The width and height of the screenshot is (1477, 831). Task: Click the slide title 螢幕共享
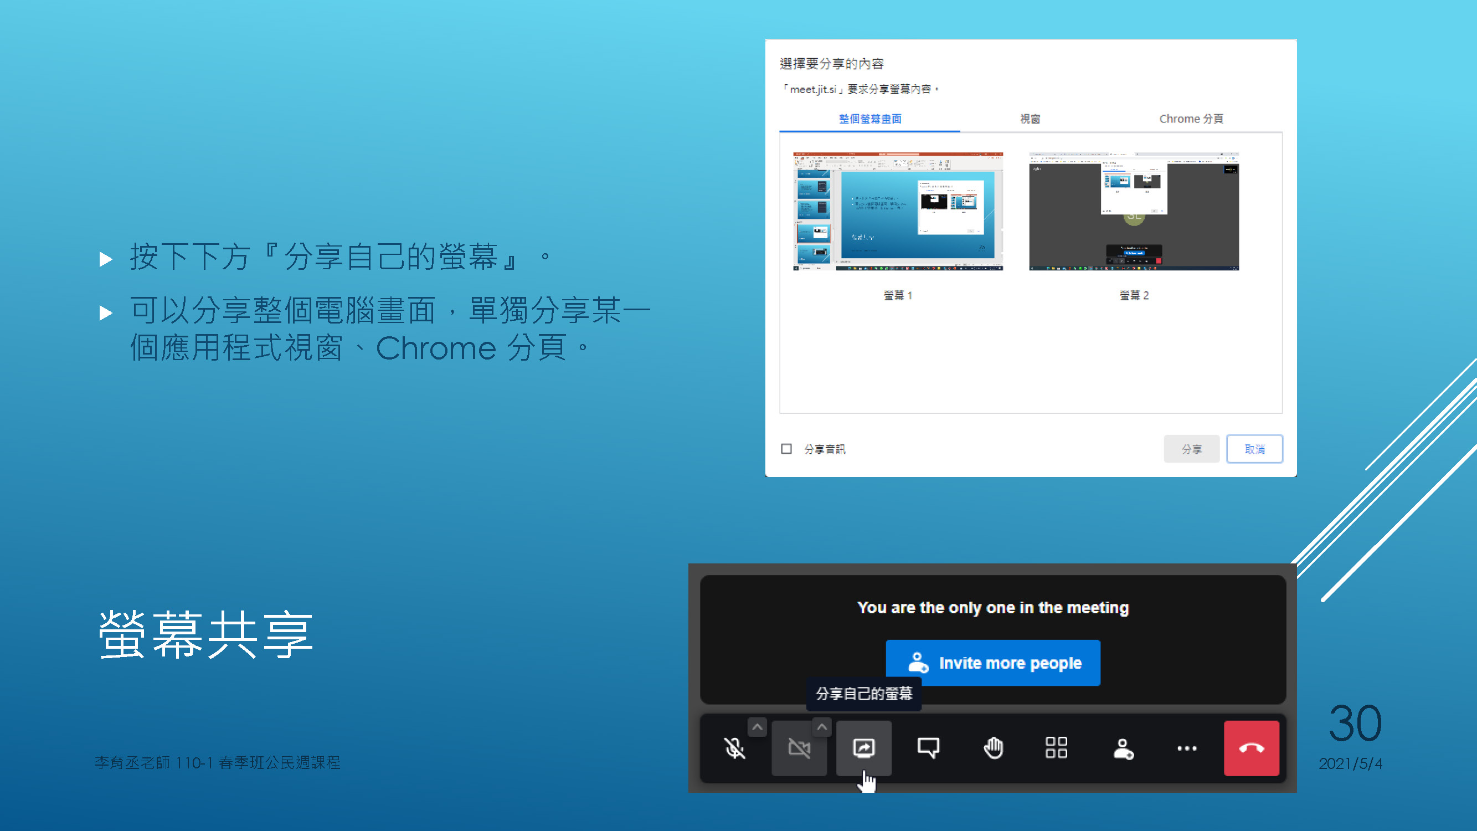206,635
